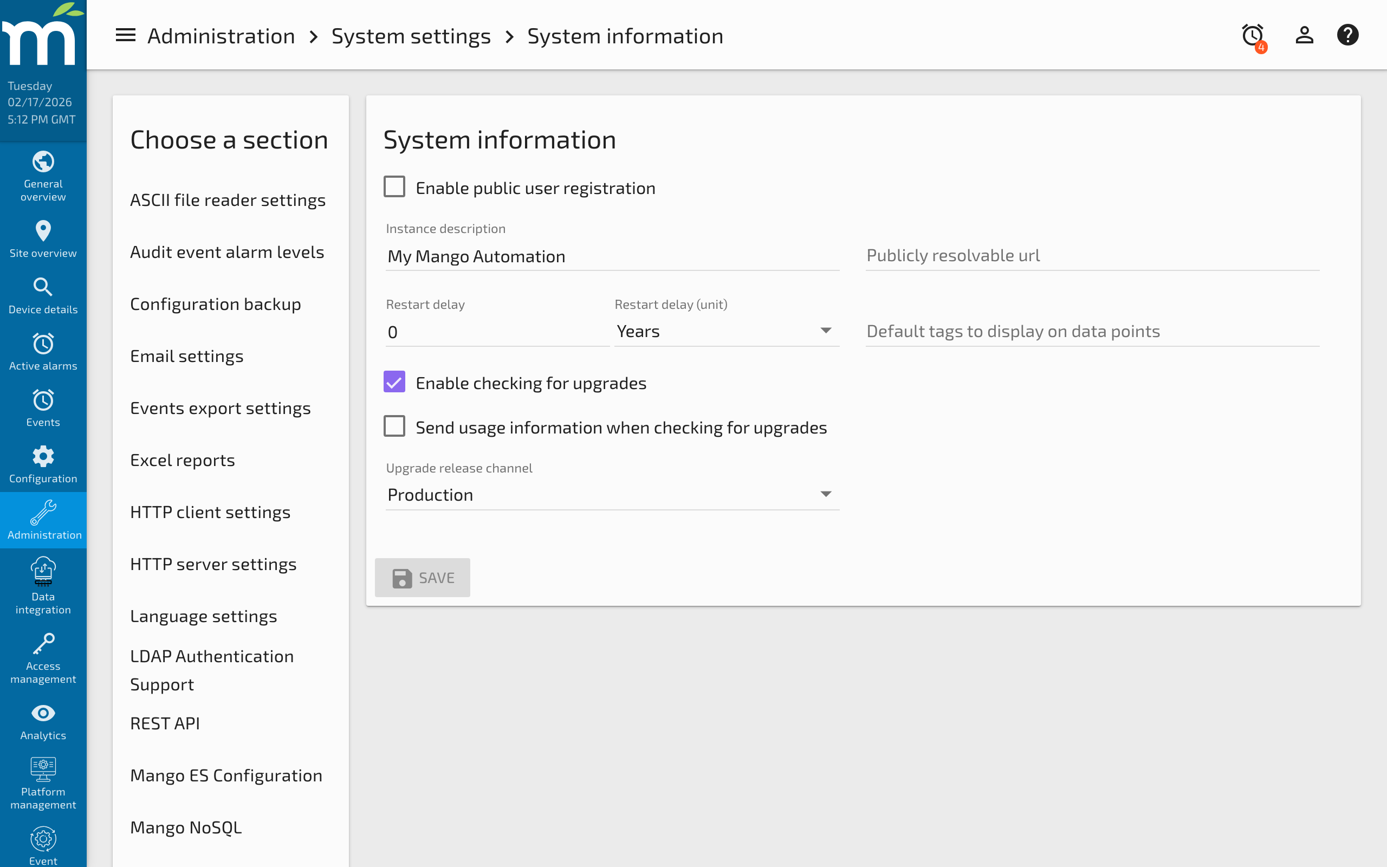Enable public user registration

coord(395,186)
